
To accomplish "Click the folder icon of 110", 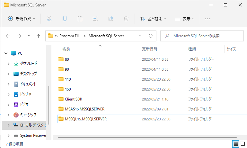I will point(61,79).
